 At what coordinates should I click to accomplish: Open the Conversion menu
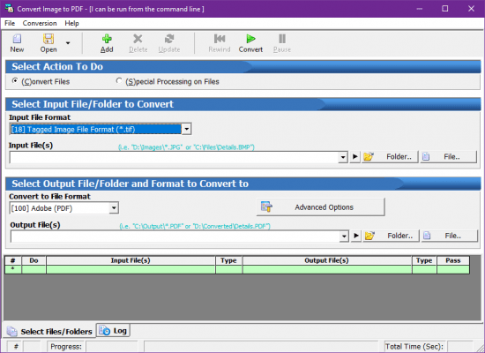point(40,24)
